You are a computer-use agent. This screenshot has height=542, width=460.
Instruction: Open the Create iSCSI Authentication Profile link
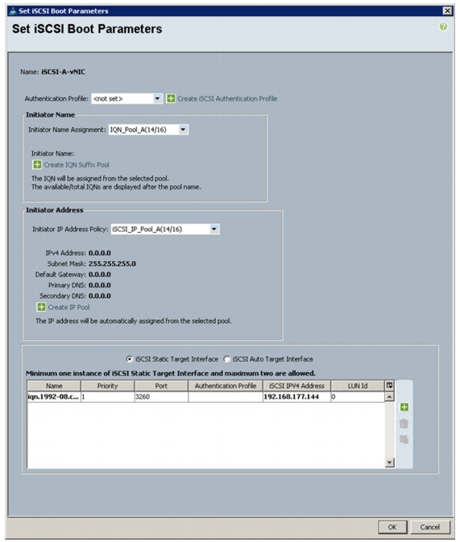click(227, 98)
